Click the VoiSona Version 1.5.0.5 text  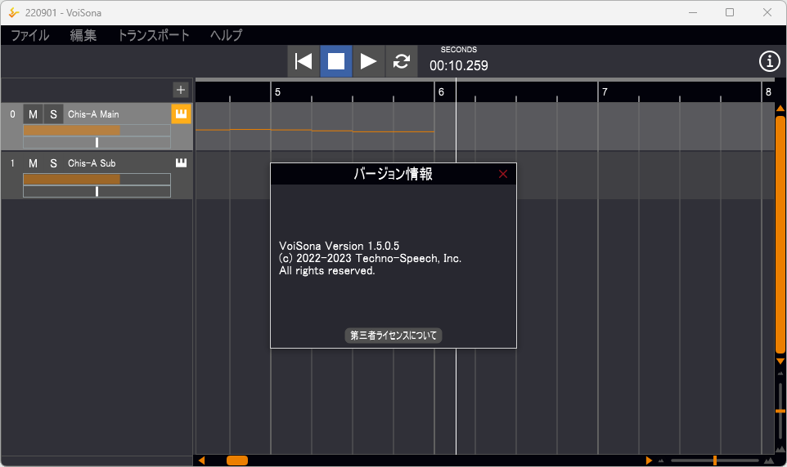point(340,246)
